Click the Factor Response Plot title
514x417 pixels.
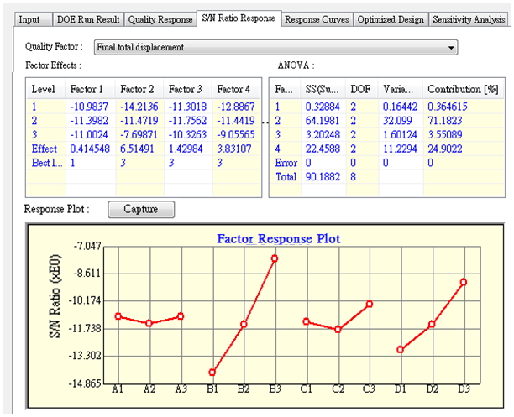(279, 239)
